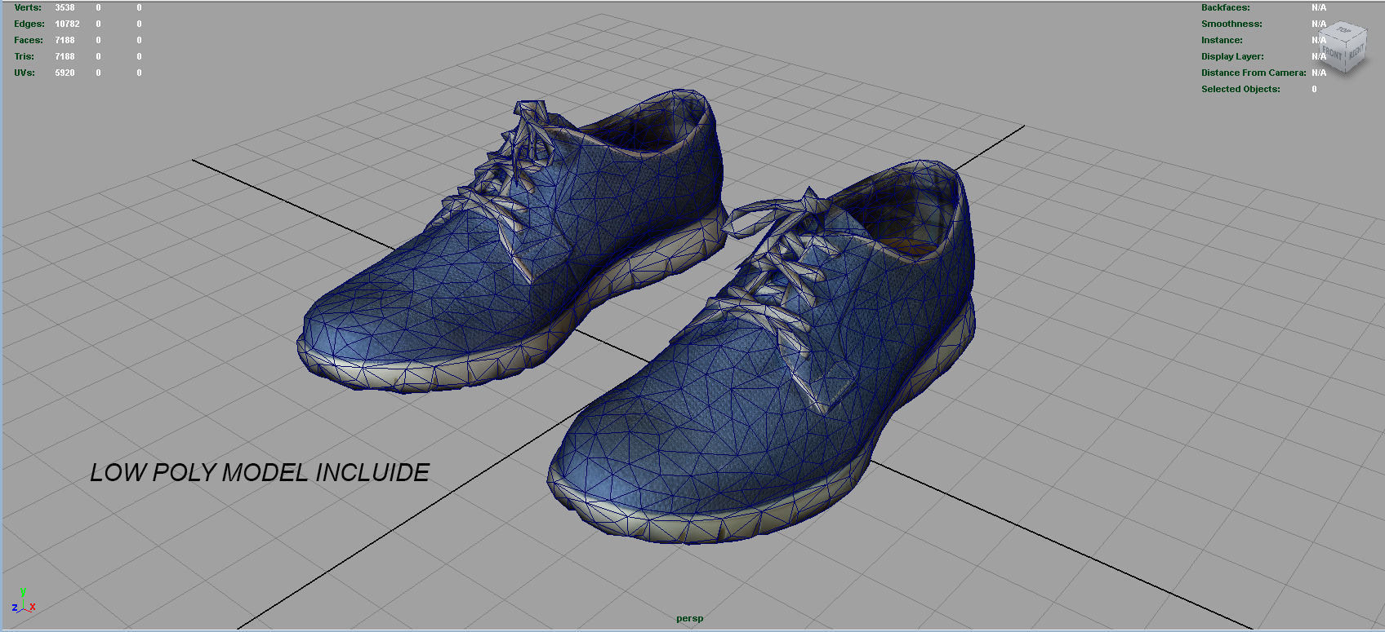Click the TOP face of the ViewCube
1385x632 pixels.
pos(1343,31)
